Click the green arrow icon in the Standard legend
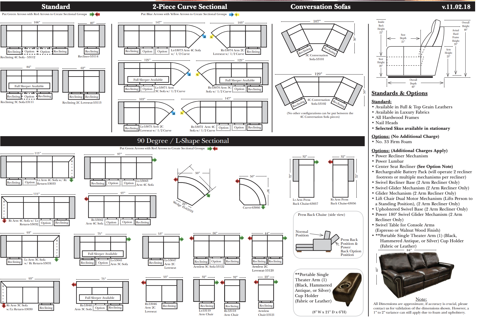Screen dimensions: 481x323 [92, 14]
